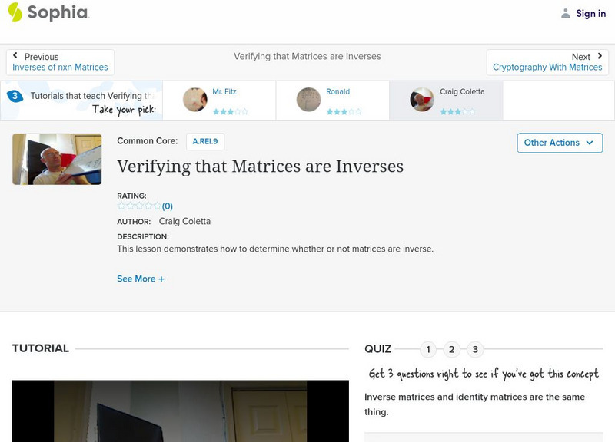615x442 pixels.
Task: Go to quiz question 1
Action: click(x=428, y=350)
